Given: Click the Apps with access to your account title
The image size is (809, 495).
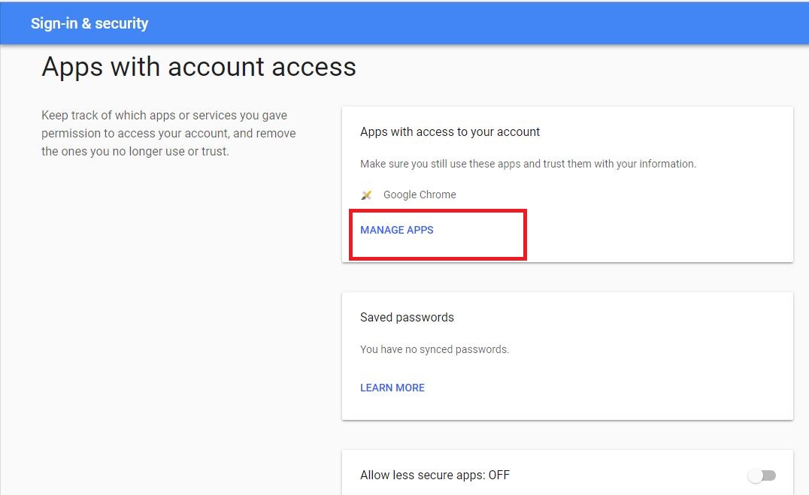Looking at the screenshot, I should coord(450,131).
